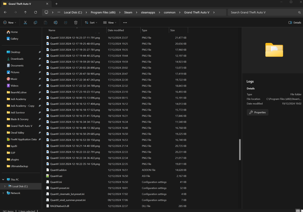Open the View dropdown menu

click(110, 22)
